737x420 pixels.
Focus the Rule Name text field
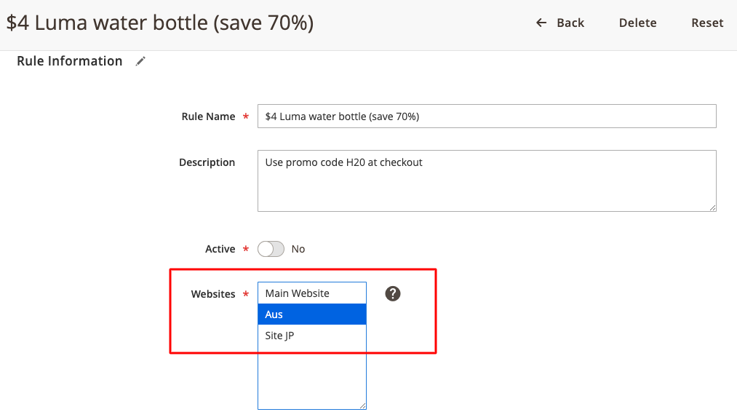coord(486,116)
